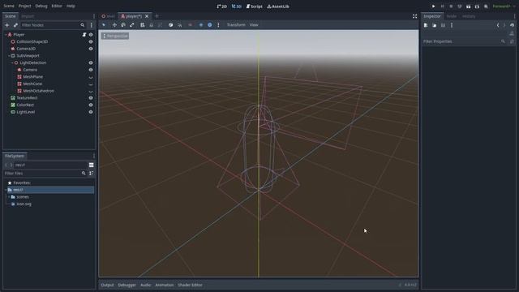Open the Animation bottom panel
Viewport: 519px width, 292px height.
point(164,285)
